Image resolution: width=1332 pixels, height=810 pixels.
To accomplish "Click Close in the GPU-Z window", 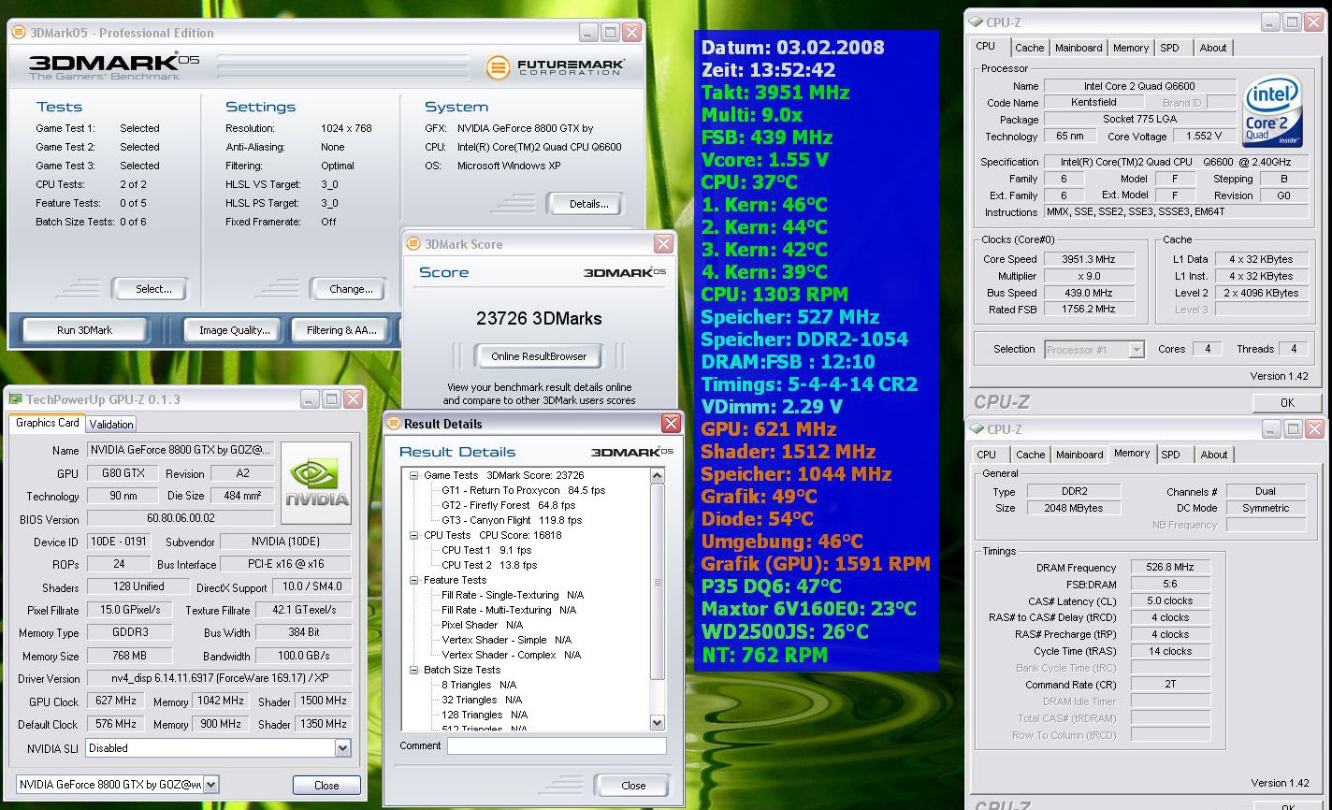I will [x=326, y=786].
